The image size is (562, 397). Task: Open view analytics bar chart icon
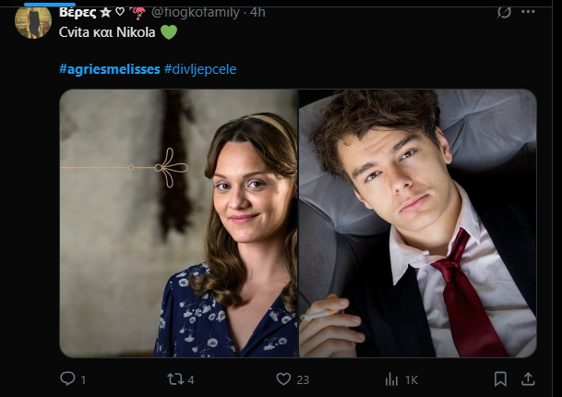point(390,379)
